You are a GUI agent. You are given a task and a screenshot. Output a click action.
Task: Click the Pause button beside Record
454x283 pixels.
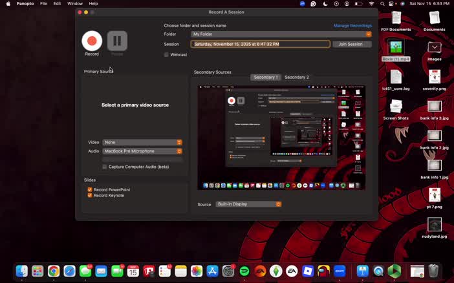[x=117, y=41]
